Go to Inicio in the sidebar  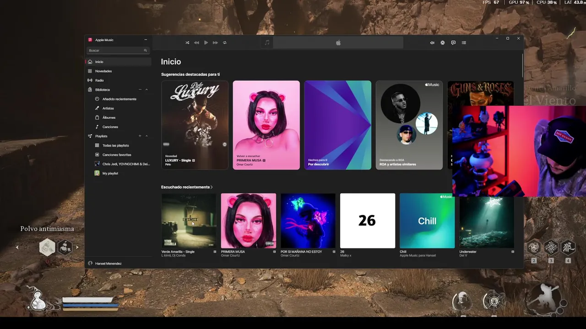[118, 62]
